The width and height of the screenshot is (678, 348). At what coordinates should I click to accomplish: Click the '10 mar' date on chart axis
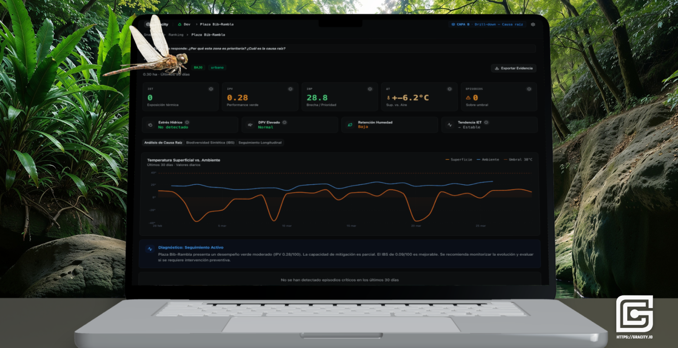(286, 226)
